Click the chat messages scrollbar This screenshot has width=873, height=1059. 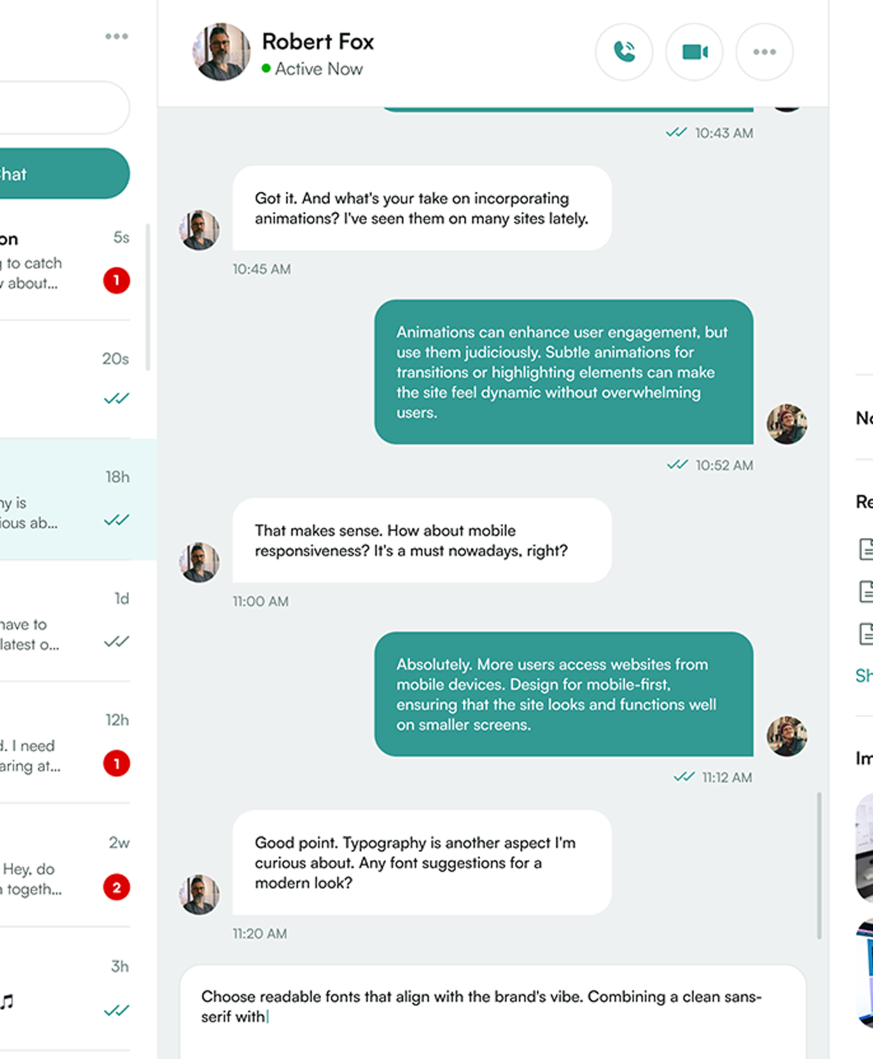[819, 866]
